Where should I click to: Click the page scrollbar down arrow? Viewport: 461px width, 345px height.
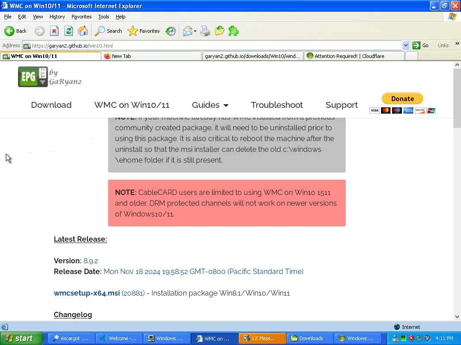pyautogui.click(x=457, y=317)
